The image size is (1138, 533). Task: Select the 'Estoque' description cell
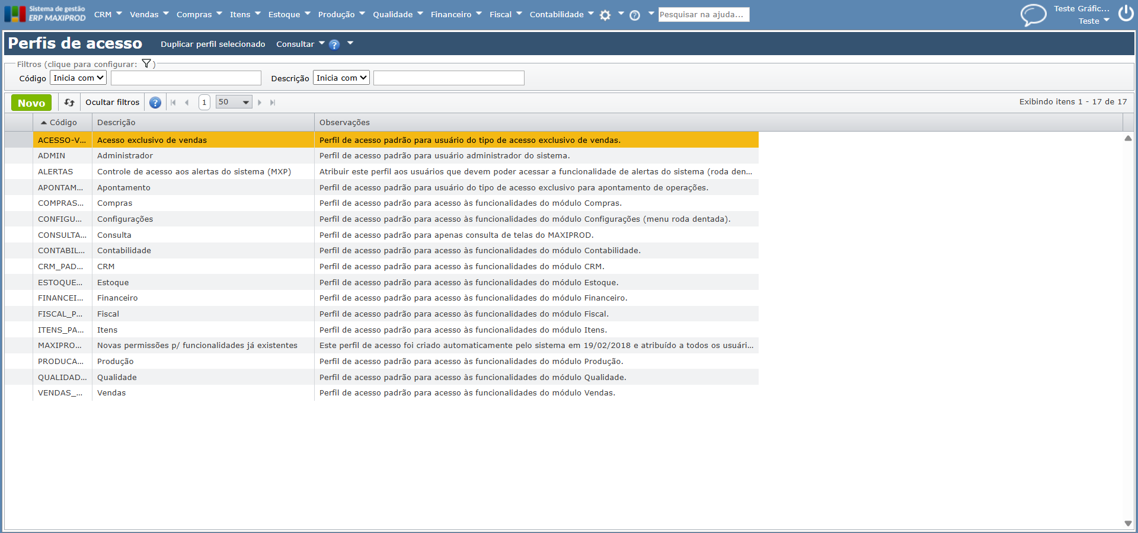[x=203, y=282]
